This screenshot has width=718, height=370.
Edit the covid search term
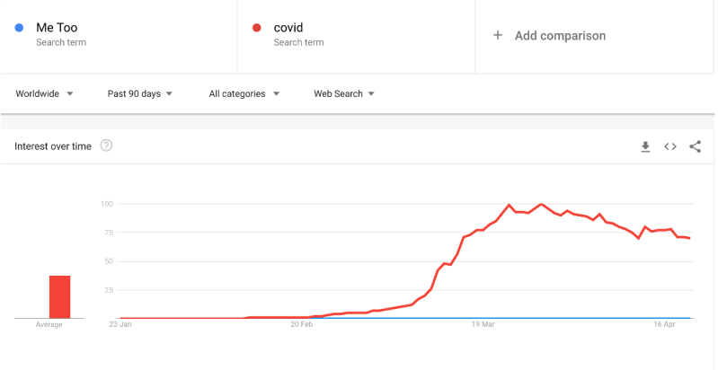288,28
